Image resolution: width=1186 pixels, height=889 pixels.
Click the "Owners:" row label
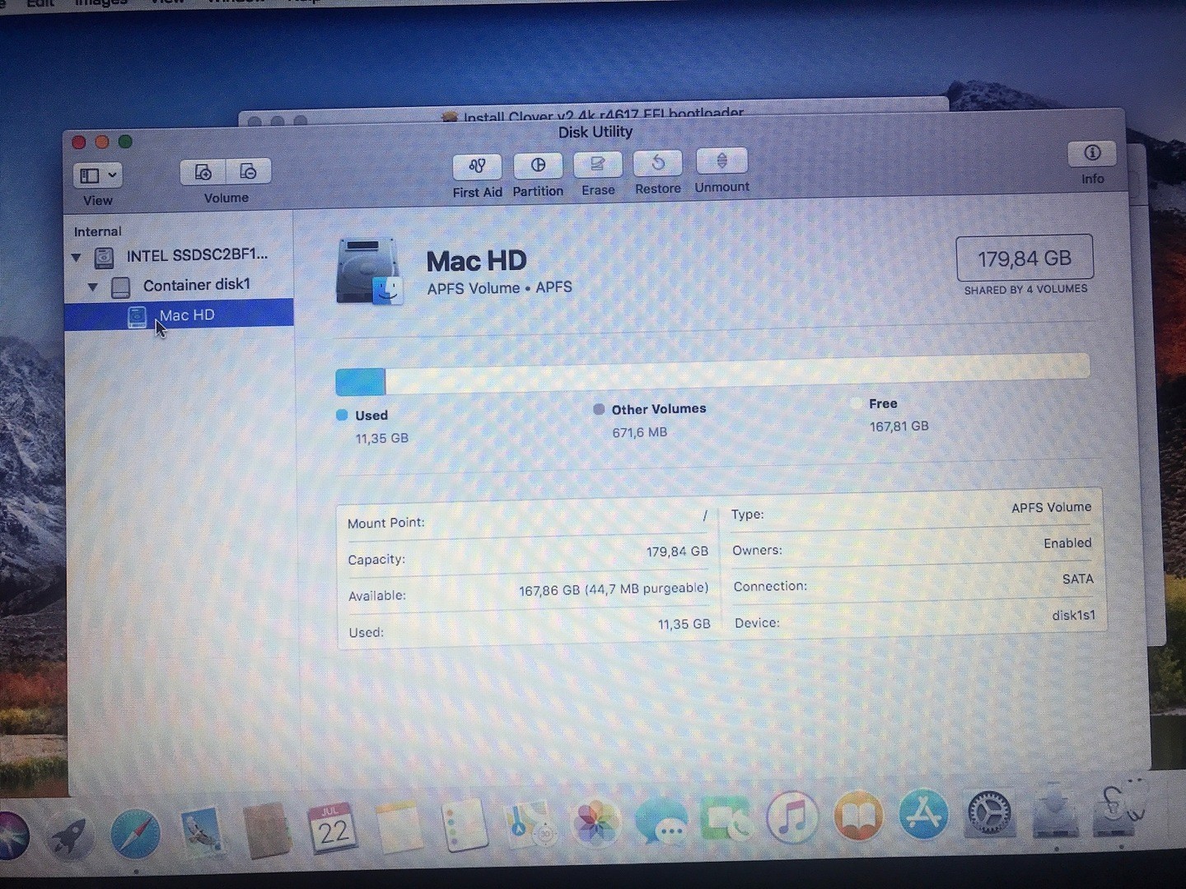tap(757, 550)
